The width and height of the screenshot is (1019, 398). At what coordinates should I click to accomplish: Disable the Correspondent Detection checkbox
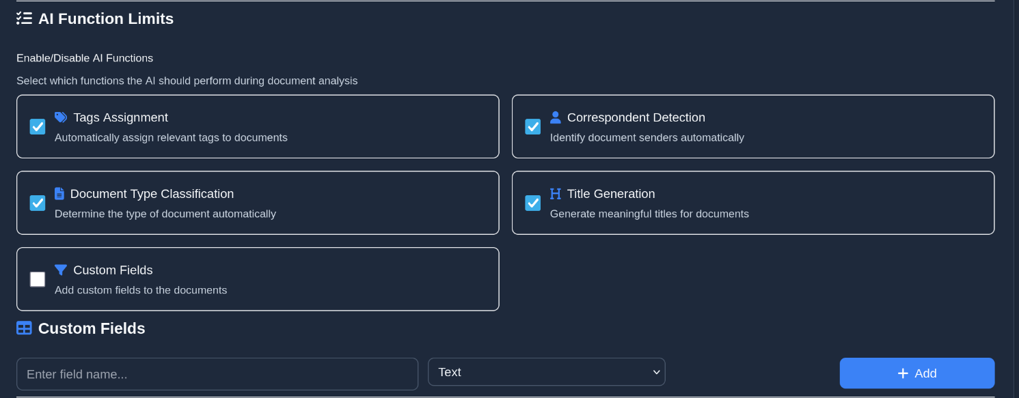click(533, 127)
